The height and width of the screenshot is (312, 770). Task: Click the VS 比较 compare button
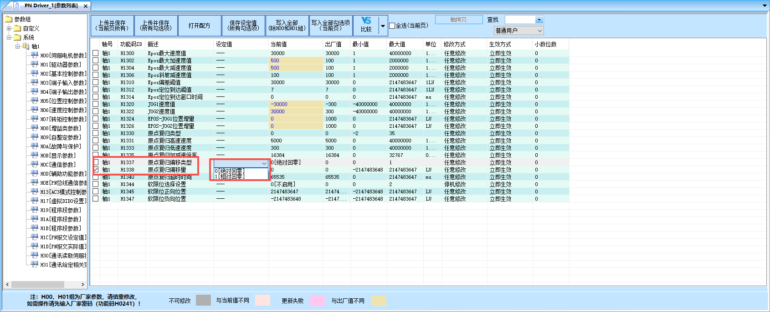366,25
